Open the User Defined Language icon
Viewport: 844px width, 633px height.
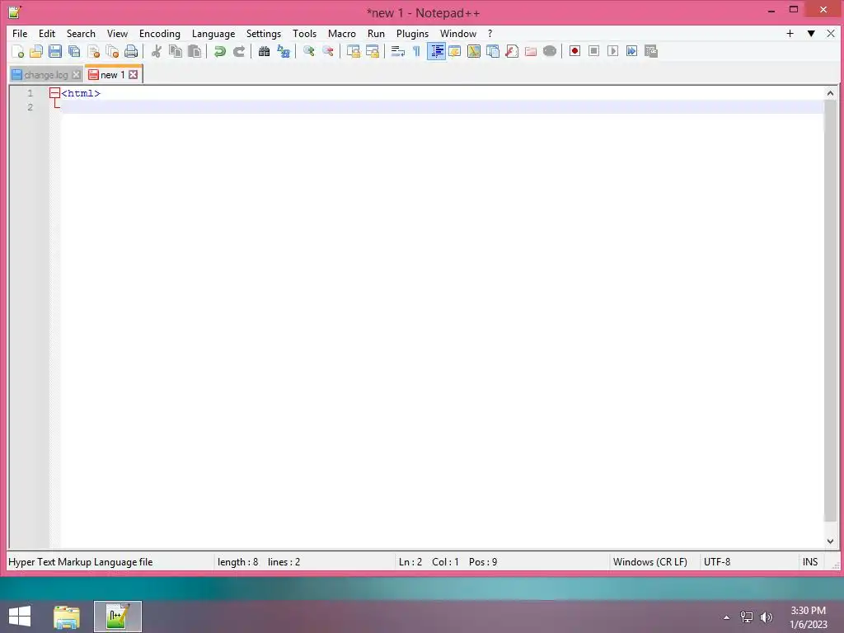click(x=455, y=51)
